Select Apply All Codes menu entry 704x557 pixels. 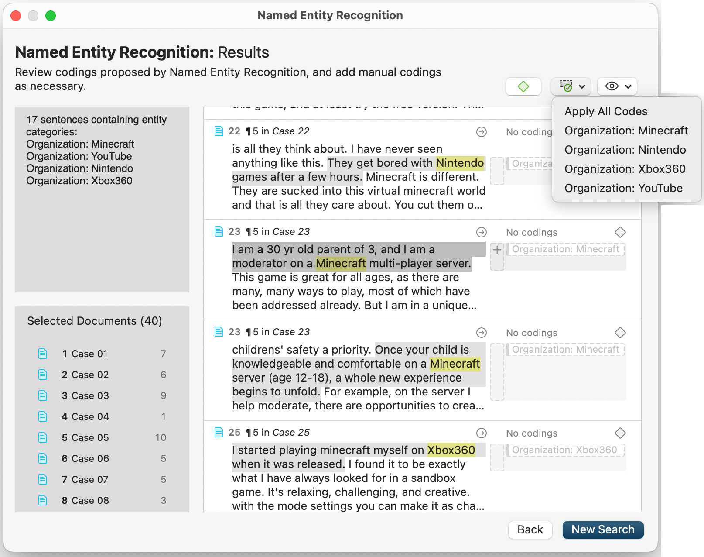point(605,111)
